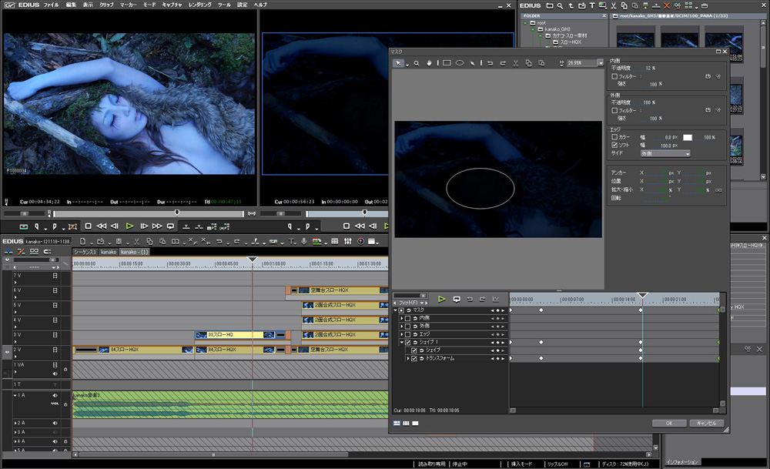Image resolution: width=770 pixels, height=469 pixels.
Task: Click the search magnifier icon in the bin window toolbar
Action: click(560, 6)
